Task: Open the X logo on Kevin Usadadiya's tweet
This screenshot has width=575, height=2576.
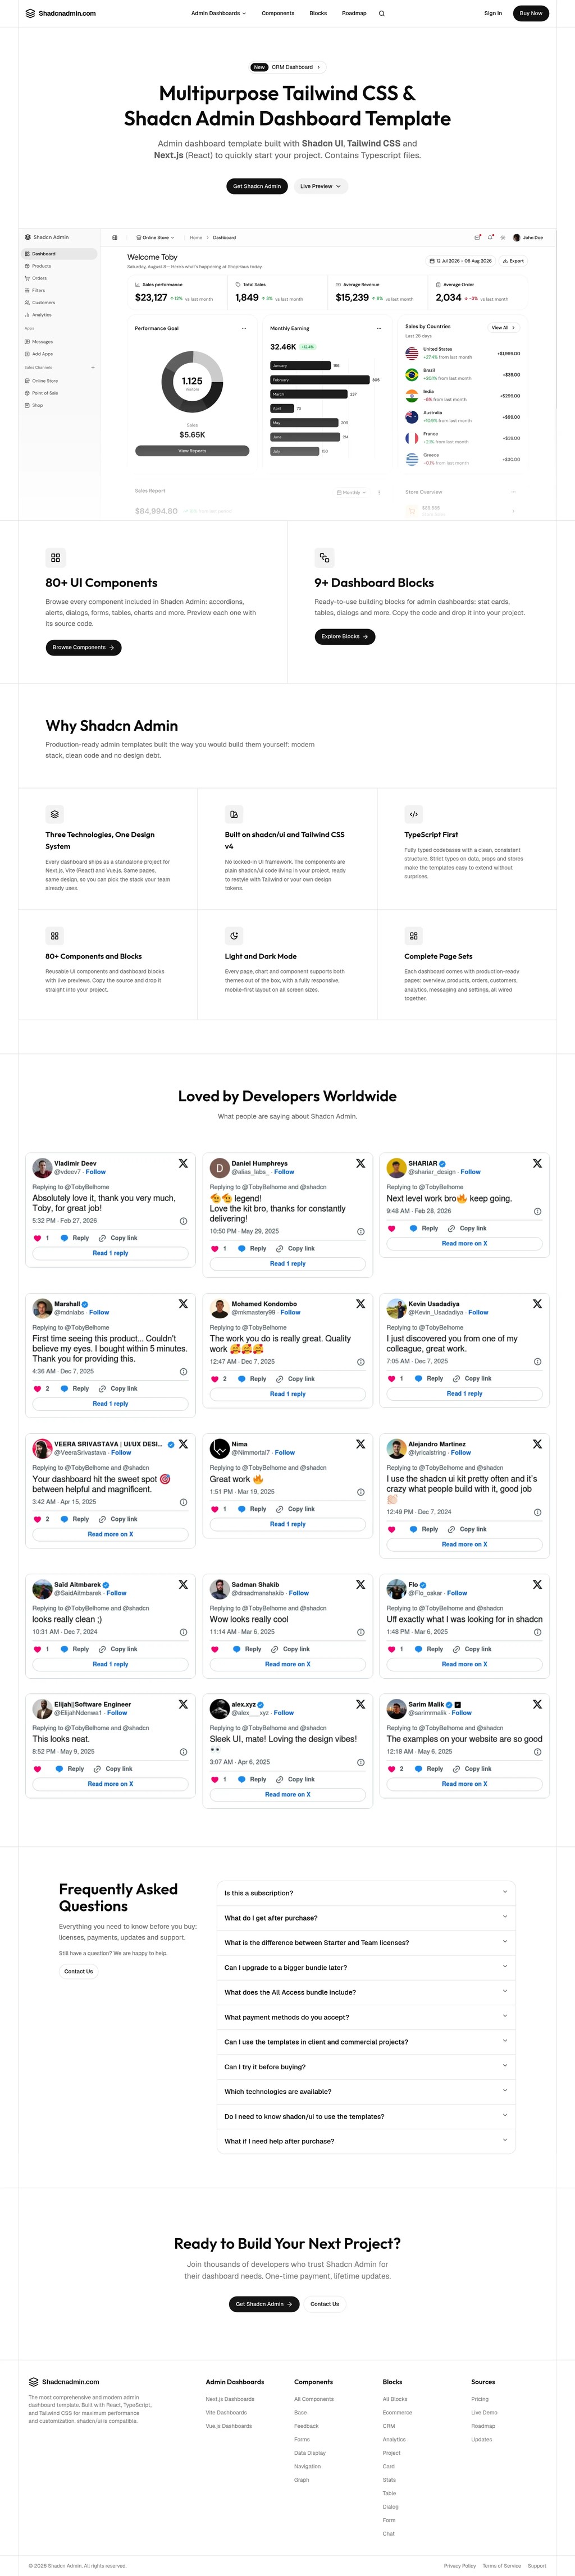Action: pos(537,1303)
